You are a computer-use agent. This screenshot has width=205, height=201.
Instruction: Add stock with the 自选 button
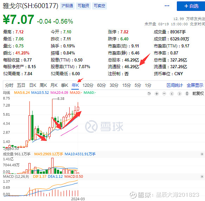191,6
